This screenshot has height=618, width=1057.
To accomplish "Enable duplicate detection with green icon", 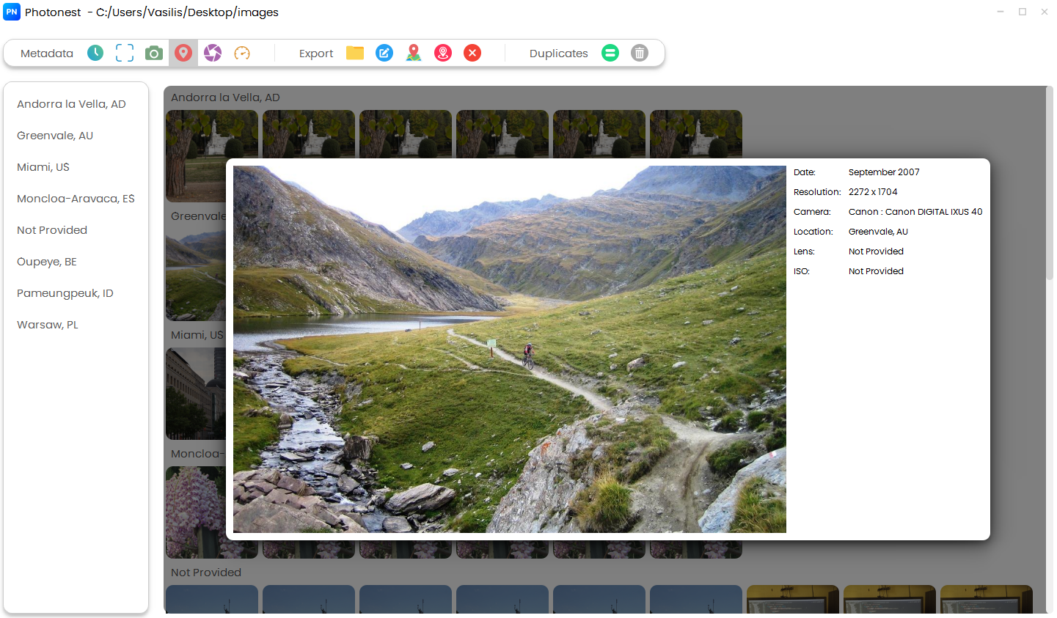I will 610,52.
